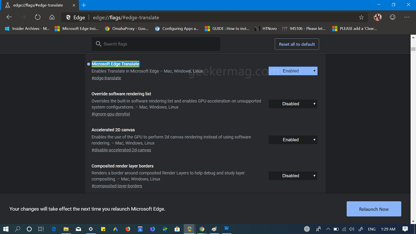Click Composited render layer borders heading

click(123, 166)
